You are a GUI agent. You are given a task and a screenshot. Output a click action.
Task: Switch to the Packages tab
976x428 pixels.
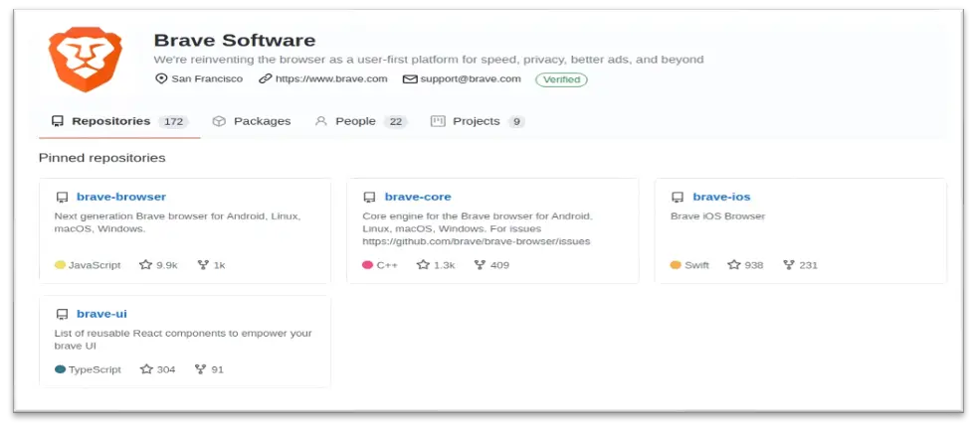coord(252,121)
